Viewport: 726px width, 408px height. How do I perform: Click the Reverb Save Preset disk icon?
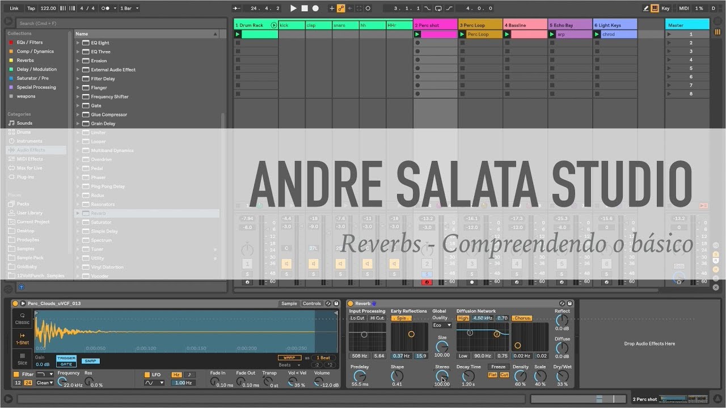click(569, 304)
